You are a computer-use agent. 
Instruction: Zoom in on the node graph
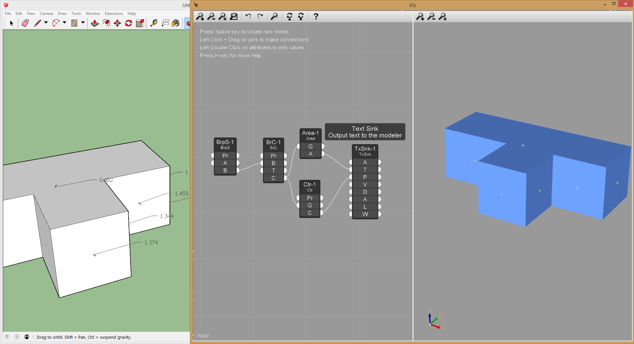click(200, 17)
